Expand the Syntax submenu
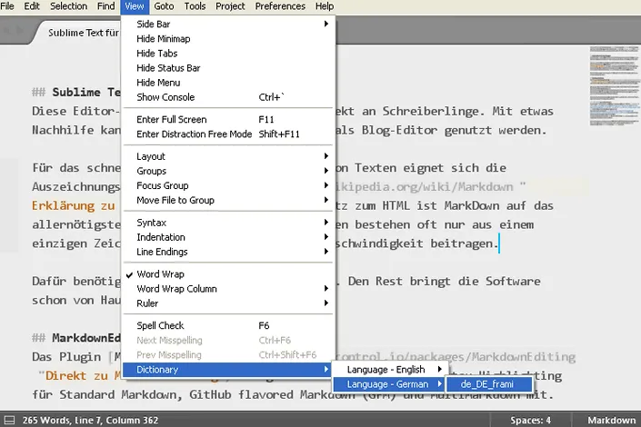641x427 pixels. click(x=228, y=223)
